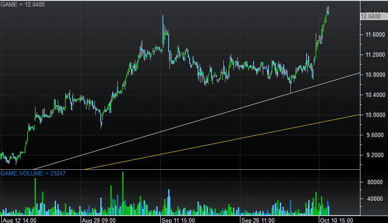
Task: Click the Aug 28 09:00 date label
Action: [x=99, y=220]
